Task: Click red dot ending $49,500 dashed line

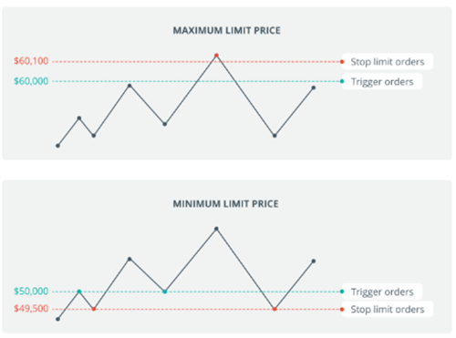Action: (342, 310)
